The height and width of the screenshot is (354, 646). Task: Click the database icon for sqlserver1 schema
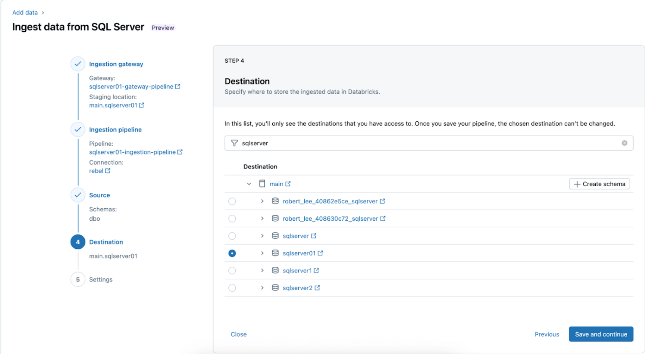coord(275,270)
